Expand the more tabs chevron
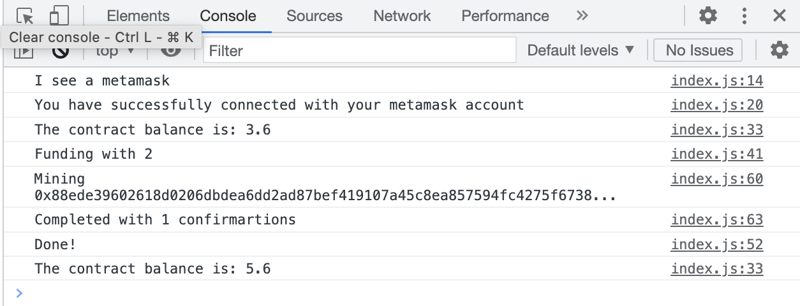Image resolution: width=800 pixels, height=306 pixels. click(582, 16)
